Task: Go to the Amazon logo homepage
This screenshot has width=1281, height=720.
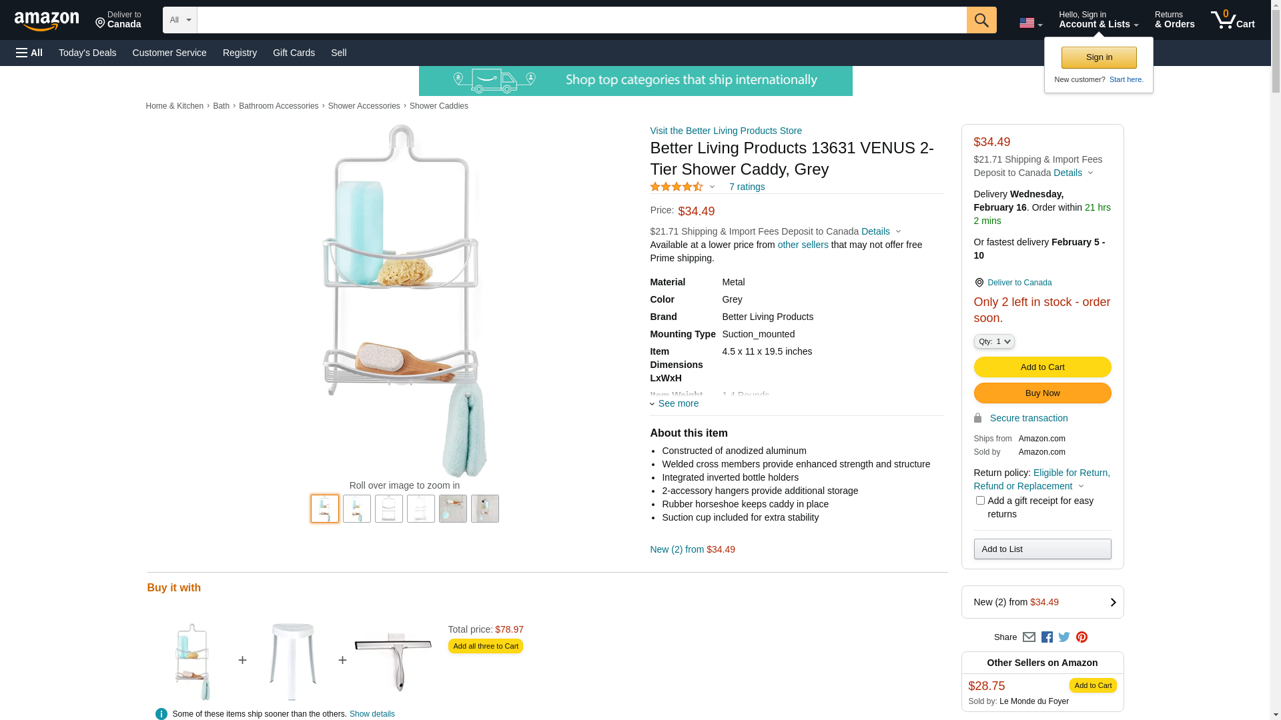Action: 47,21
